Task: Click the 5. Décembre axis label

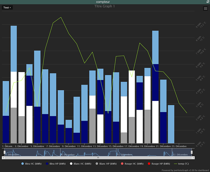Action: pos(37,146)
